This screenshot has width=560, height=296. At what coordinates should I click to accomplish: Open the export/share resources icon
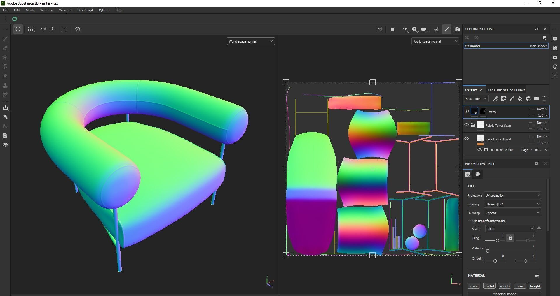pos(5,108)
